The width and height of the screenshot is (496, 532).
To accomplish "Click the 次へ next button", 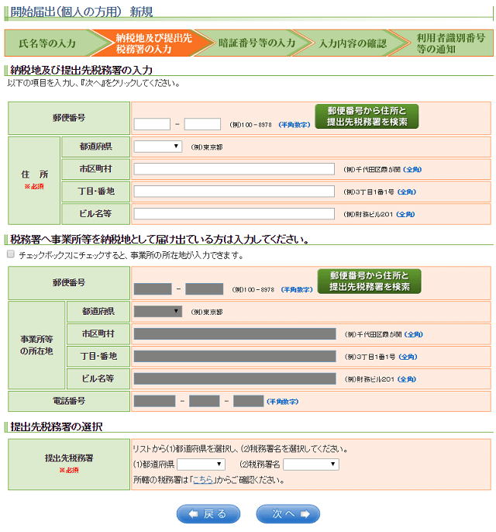I will click(x=288, y=514).
